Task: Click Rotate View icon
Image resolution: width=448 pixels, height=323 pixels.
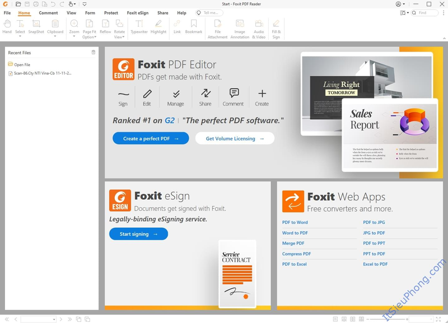Action: tap(119, 24)
